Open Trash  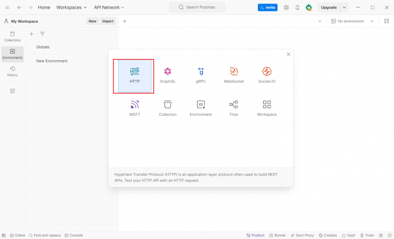click(367, 235)
